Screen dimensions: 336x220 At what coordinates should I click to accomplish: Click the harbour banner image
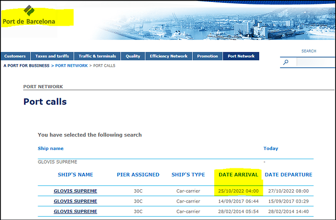tap(214, 23)
